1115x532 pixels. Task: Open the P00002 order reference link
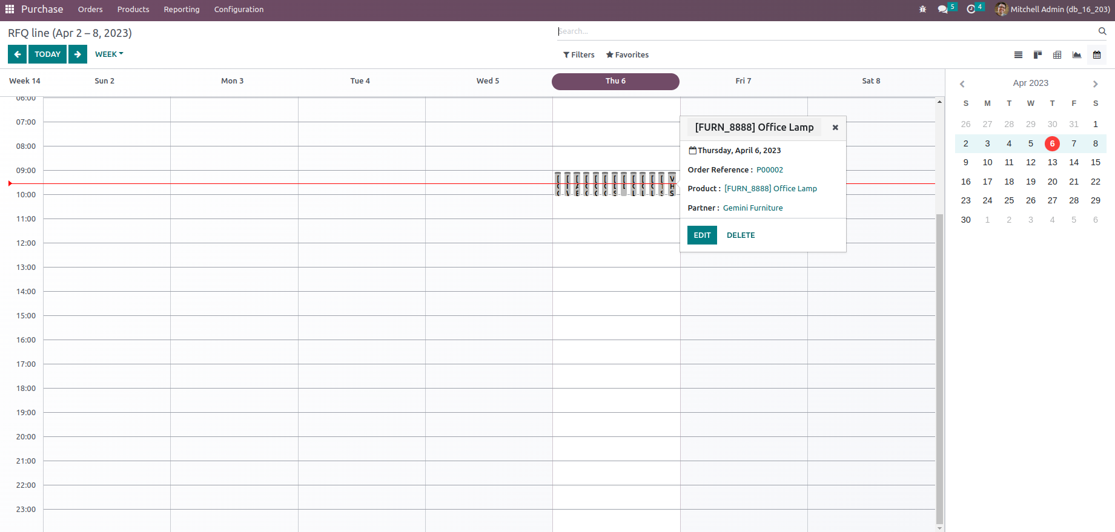point(769,170)
